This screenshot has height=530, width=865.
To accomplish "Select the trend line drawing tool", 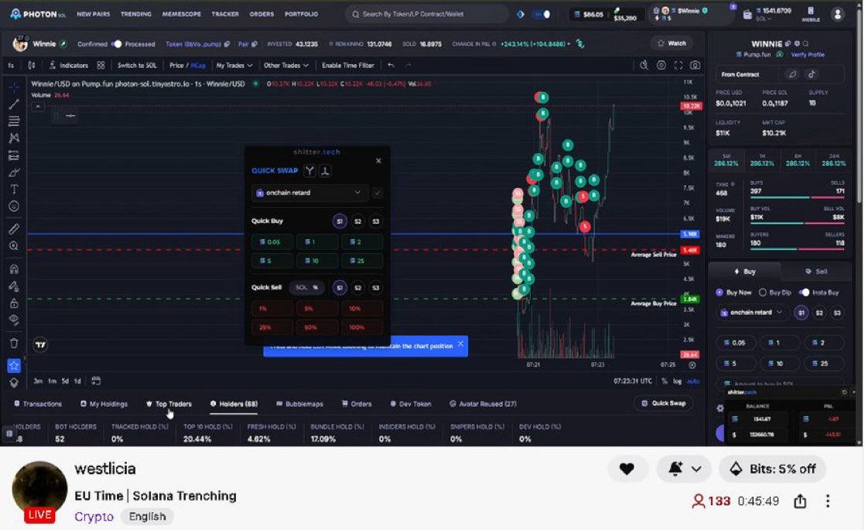I will 14,104.
